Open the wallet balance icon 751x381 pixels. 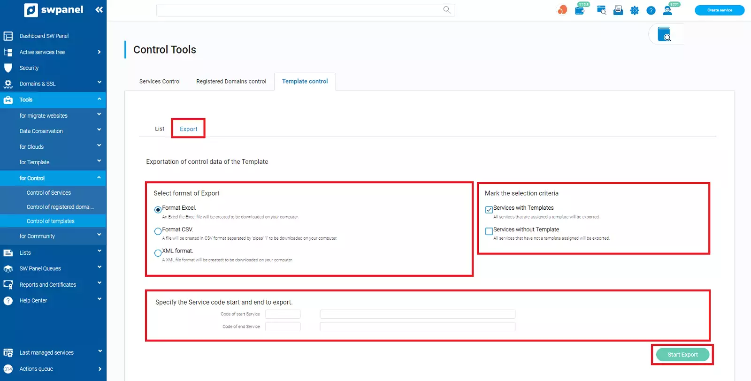[580, 10]
